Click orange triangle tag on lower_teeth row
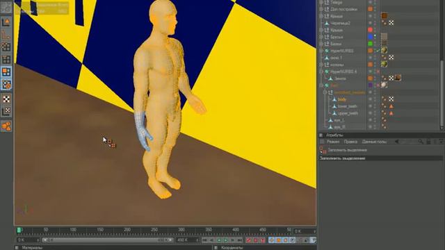Viewport: 445px width, 250px height. pyautogui.click(x=391, y=106)
